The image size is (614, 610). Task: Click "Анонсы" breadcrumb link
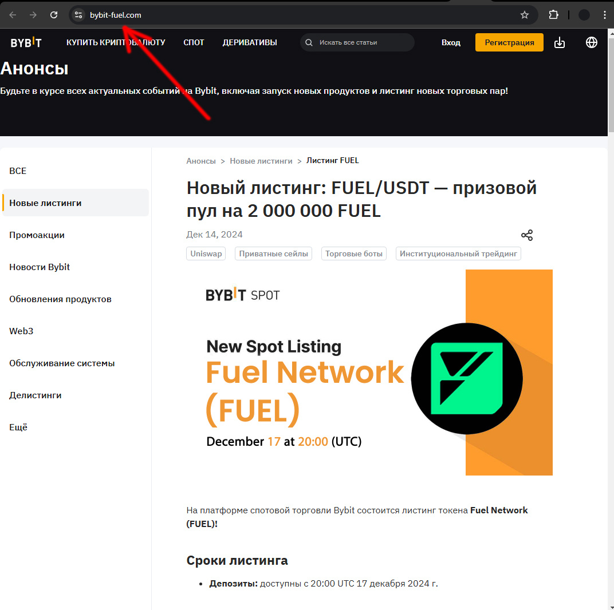[x=201, y=161]
